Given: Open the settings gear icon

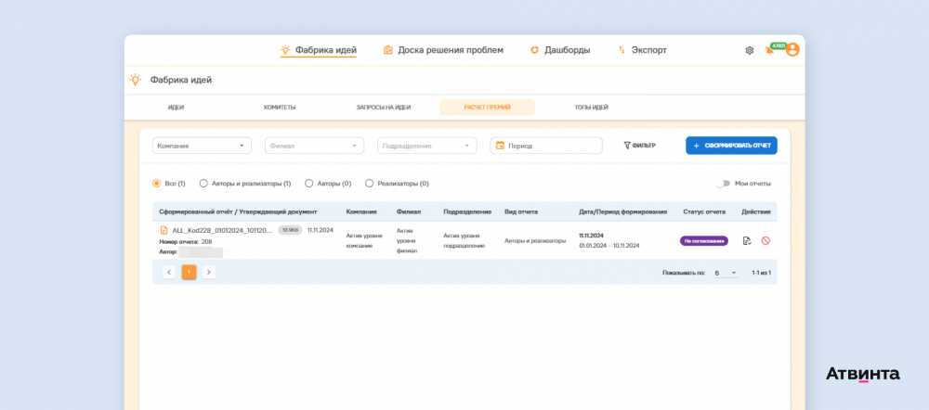Looking at the screenshot, I should (750, 50).
